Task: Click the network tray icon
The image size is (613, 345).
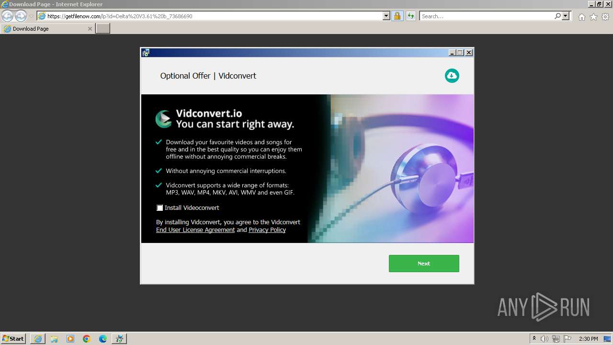Action: 556,339
